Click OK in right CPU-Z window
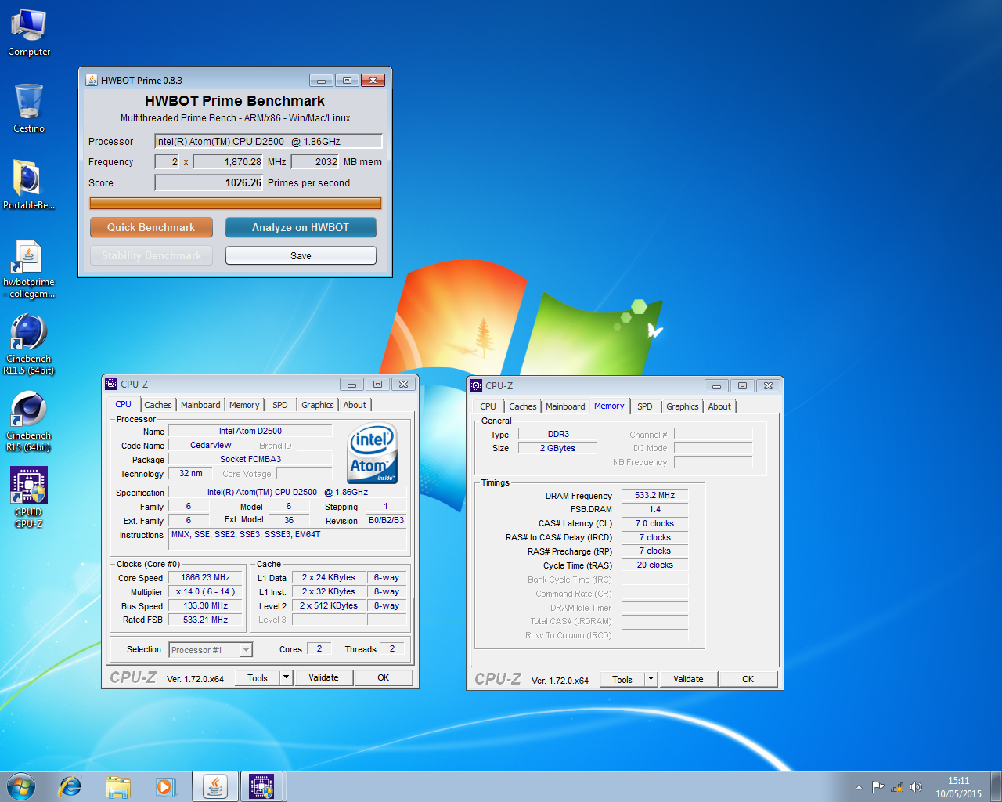The image size is (1002, 802). [748, 679]
